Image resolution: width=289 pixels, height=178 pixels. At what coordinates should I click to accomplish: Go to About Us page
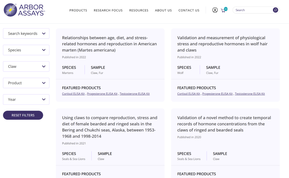(x=163, y=10)
